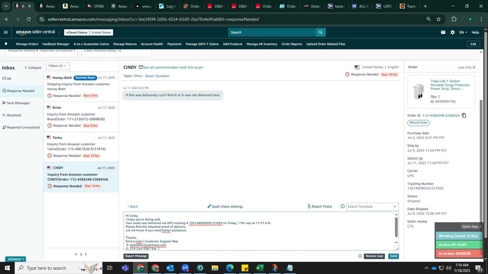Click the browser zoom magnifier icon
Viewport: 488px width, 274px height.
coord(429,19)
